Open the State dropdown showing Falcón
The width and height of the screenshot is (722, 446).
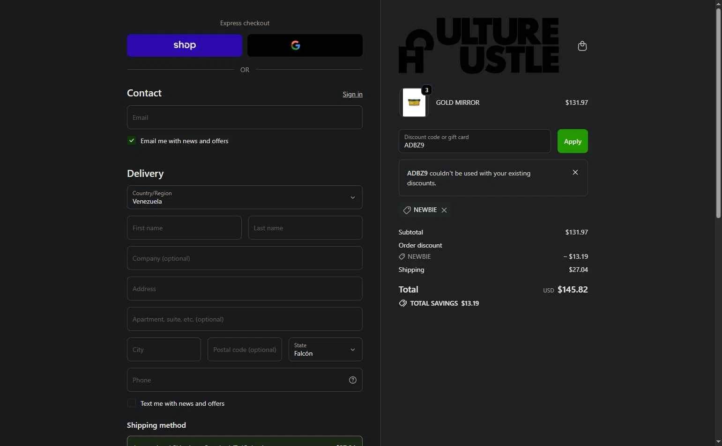(x=326, y=350)
